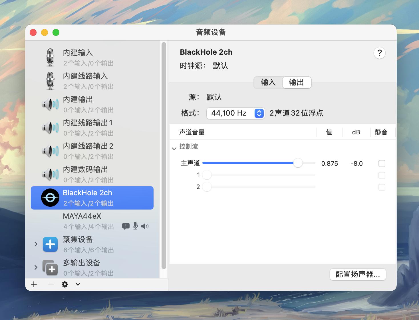
Task: Open the gear settings menu at bottom
Action: [x=65, y=284]
